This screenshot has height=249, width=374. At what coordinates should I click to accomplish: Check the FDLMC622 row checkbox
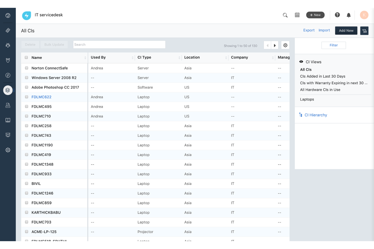coord(26,97)
